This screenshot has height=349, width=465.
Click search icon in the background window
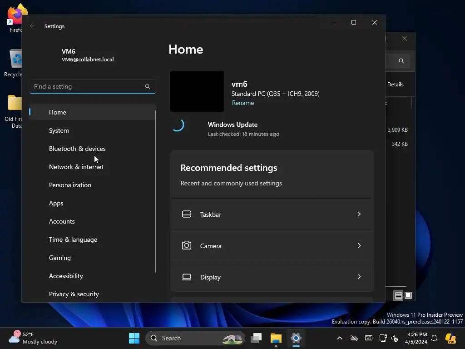401,61
